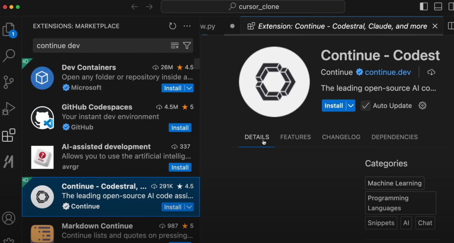
Task: Open the Explorer view in activity bar
Action: coord(10,30)
